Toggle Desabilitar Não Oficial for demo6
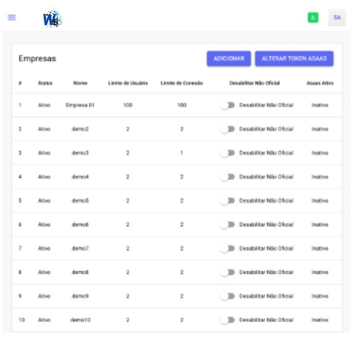This screenshot has width=360, height=344. (x=227, y=224)
